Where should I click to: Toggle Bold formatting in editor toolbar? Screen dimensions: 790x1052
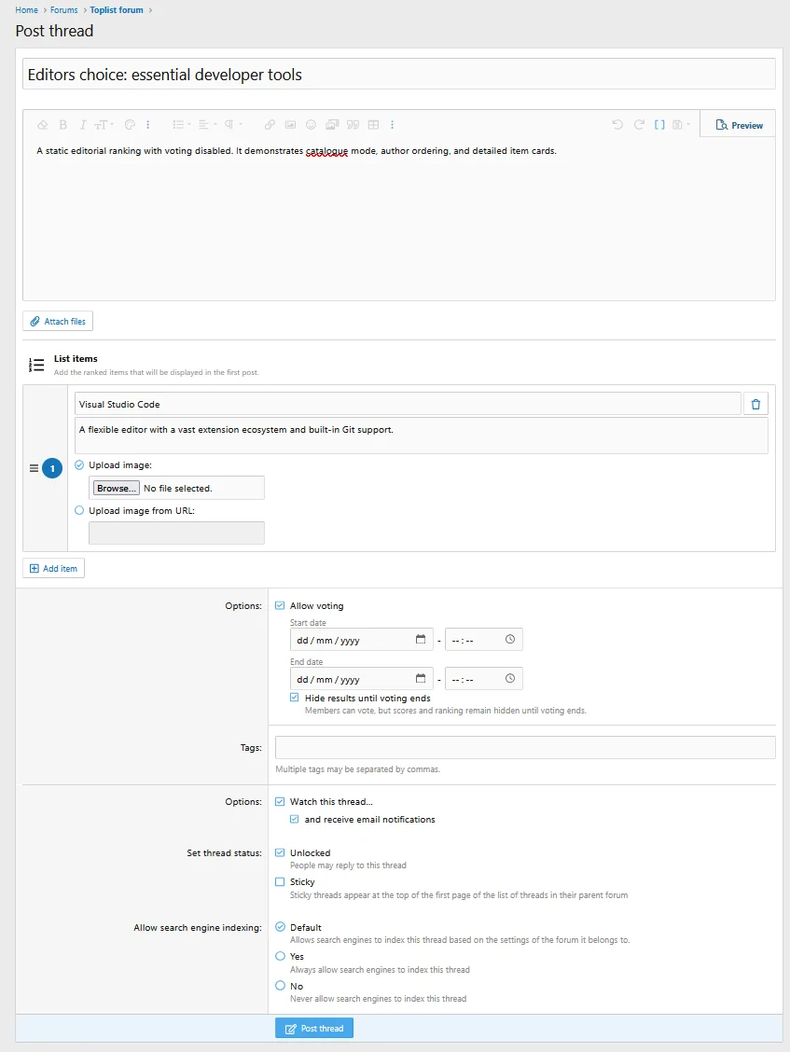click(63, 125)
